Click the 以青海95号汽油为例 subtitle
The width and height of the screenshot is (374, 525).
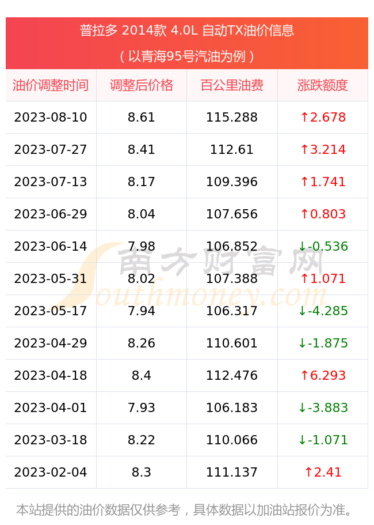click(x=187, y=56)
